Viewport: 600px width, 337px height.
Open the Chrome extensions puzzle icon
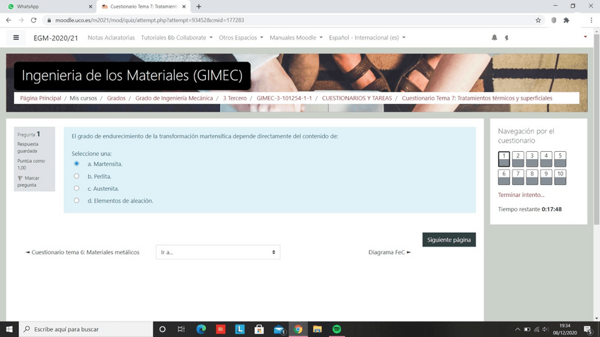pos(566,20)
